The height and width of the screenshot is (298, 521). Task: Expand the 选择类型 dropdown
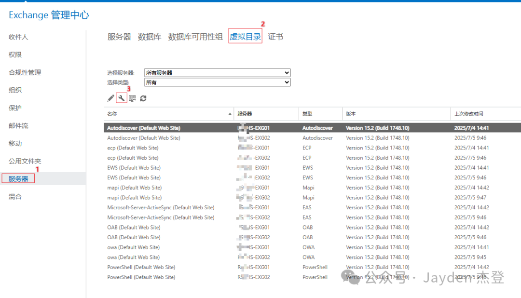click(x=217, y=82)
